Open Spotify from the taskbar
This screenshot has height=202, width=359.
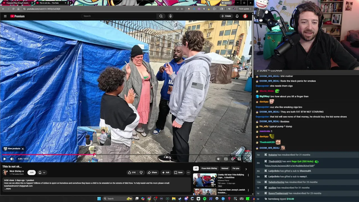click(204, 199)
